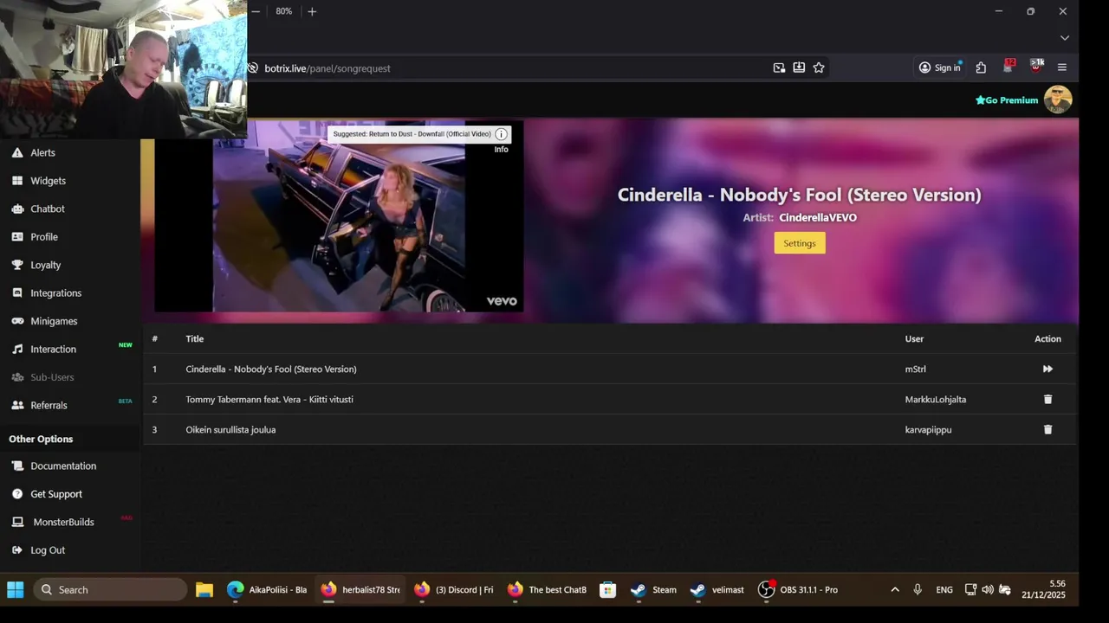This screenshot has height=623, width=1109.
Task: Click the user name karvapiippu
Action: click(x=928, y=430)
